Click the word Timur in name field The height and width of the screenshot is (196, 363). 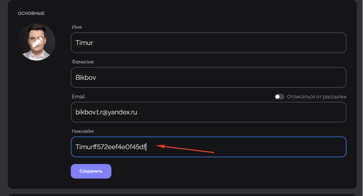pos(84,43)
